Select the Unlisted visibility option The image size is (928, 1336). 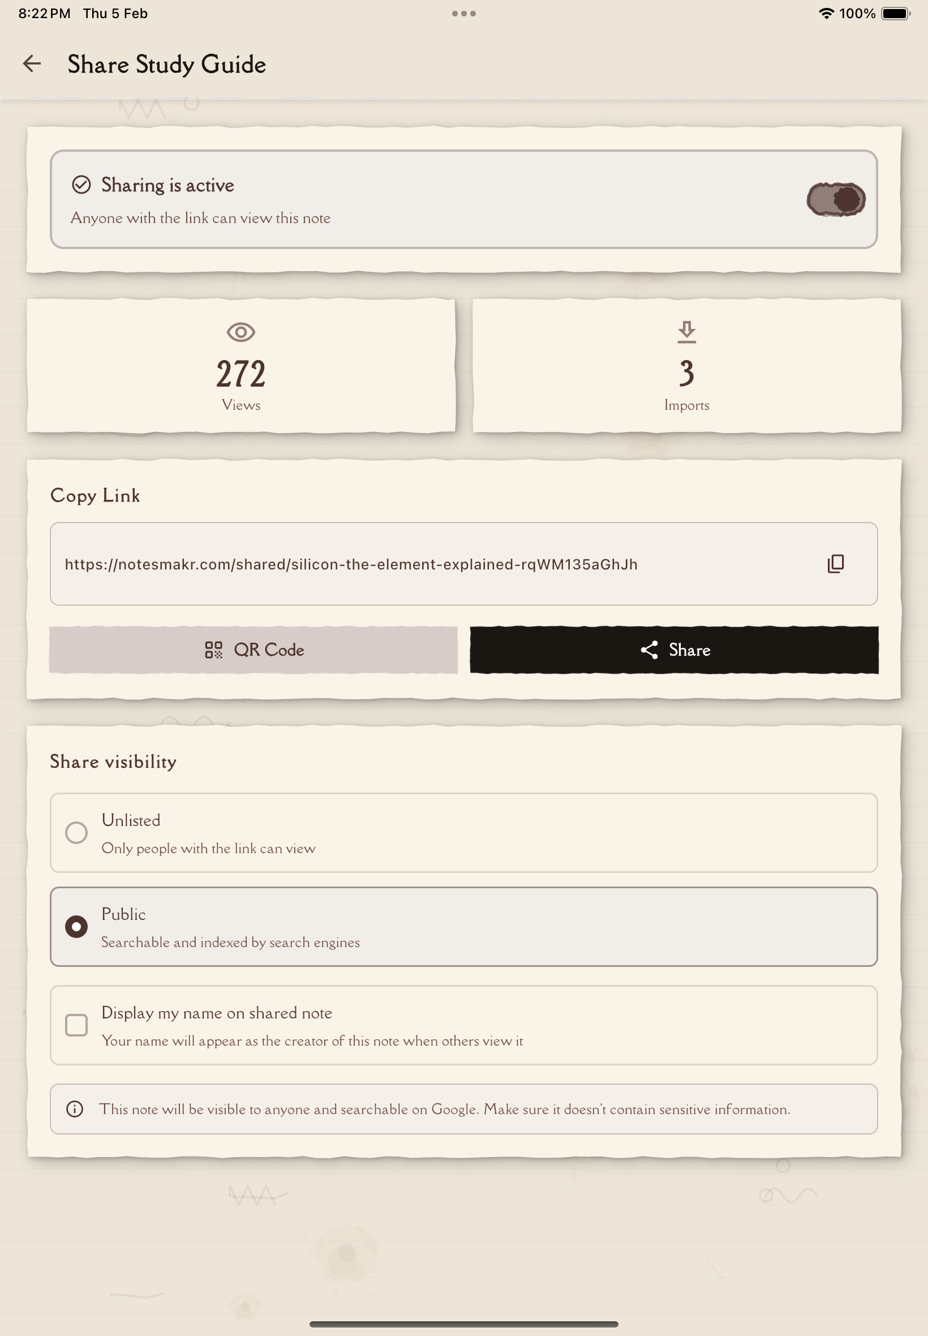click(x=76, y=832)
